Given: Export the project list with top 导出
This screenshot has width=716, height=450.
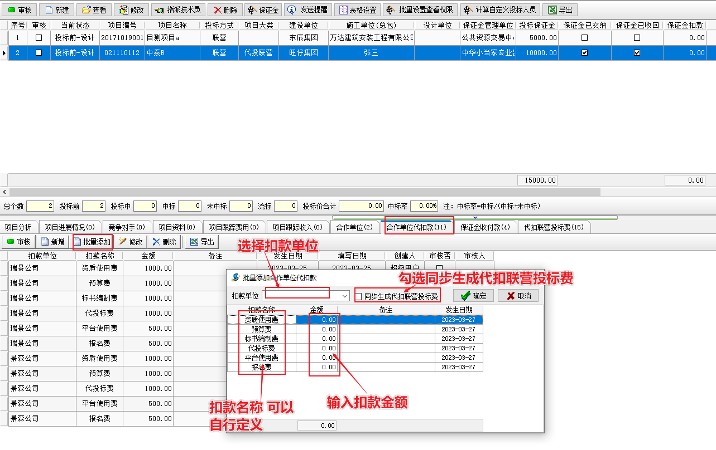Looking at the screenshot, I should 560,10.
